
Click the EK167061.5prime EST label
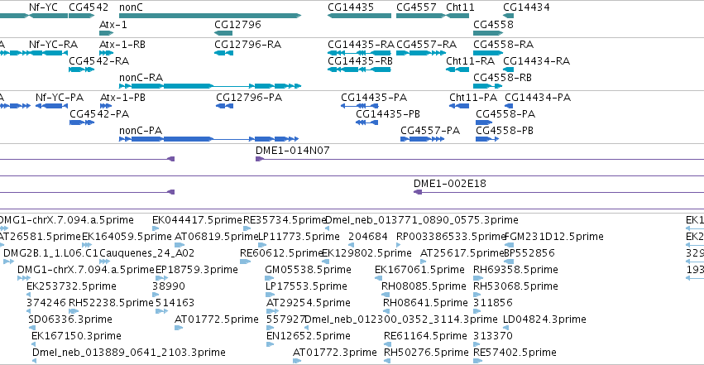(x=419, y=270)
